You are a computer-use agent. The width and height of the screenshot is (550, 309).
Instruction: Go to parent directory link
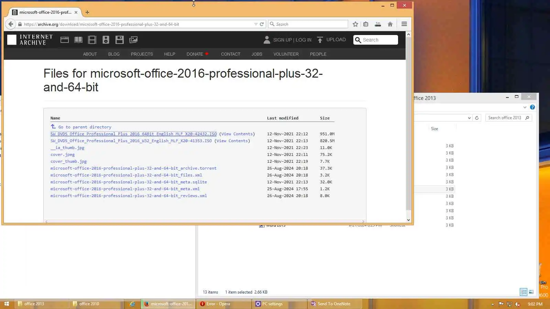coord(85,127)
